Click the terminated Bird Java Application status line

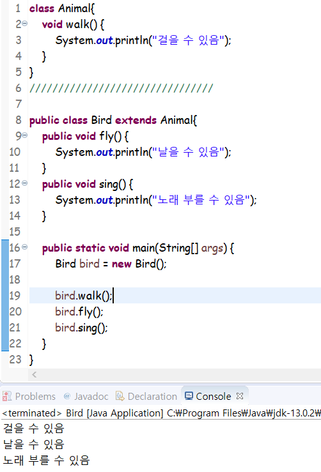click(x=161, y=413)
